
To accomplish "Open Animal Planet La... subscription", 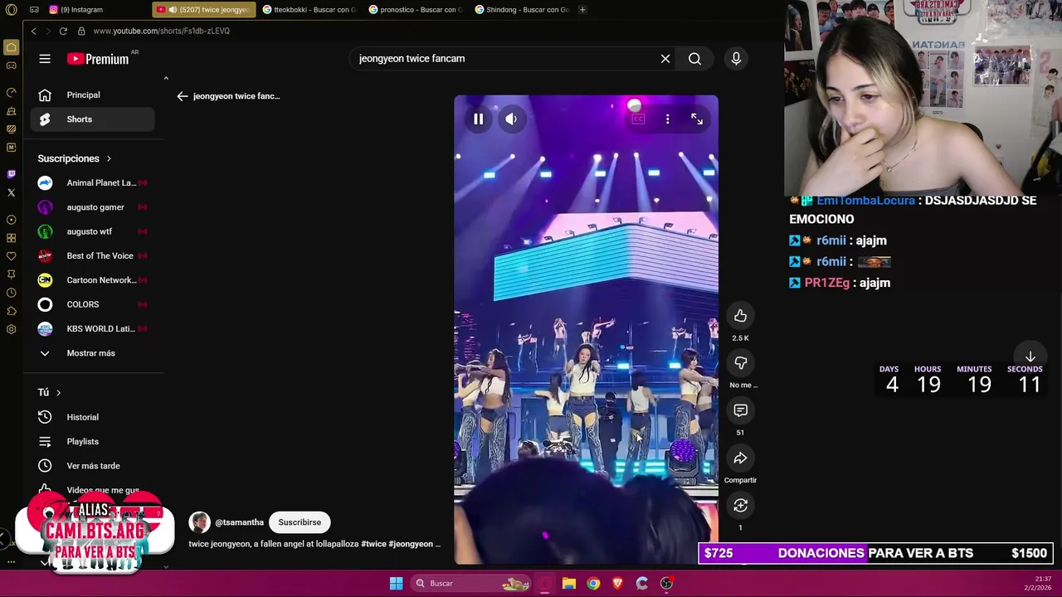I will (x=93, y=182).
